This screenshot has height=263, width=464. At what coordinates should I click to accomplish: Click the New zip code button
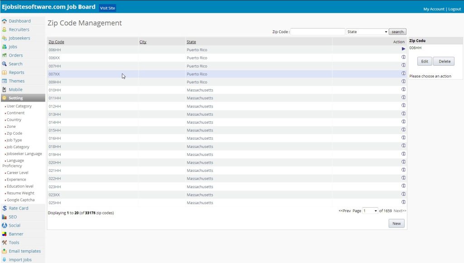click(x=396, y=224)
